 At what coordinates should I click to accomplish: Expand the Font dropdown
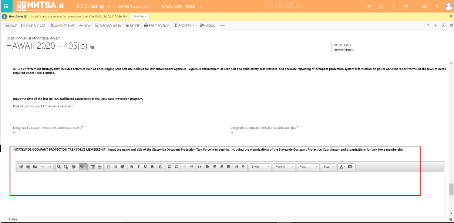pyautogui.click(x=309, y=167)
